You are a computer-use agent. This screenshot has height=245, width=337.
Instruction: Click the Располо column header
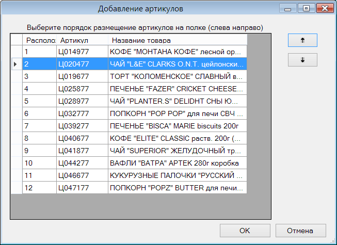39,40
